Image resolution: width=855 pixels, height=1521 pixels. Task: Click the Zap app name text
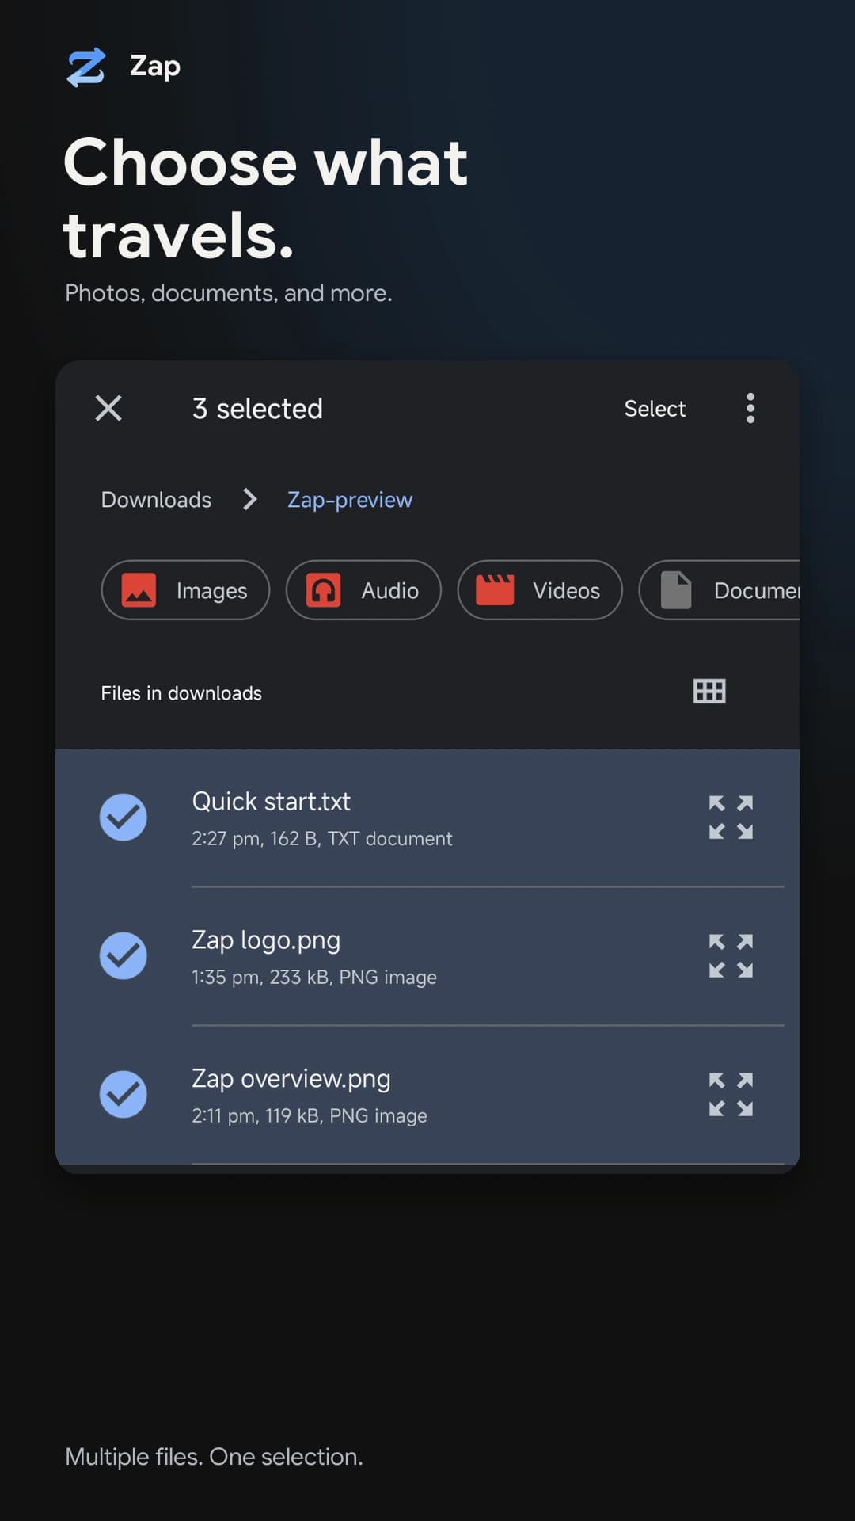pyautogui.click(x=155, y=67)
